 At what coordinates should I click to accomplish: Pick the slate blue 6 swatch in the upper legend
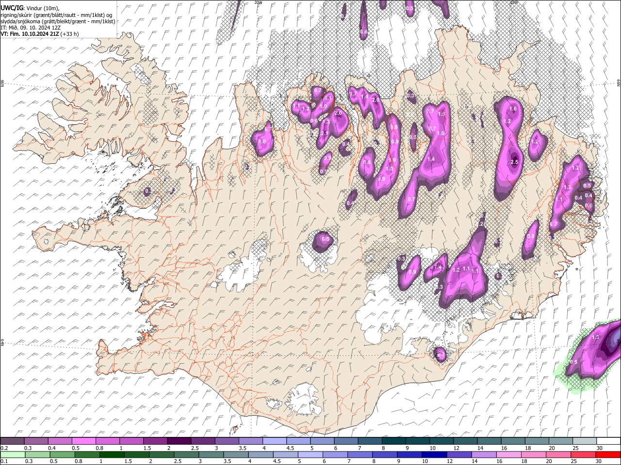346,441
